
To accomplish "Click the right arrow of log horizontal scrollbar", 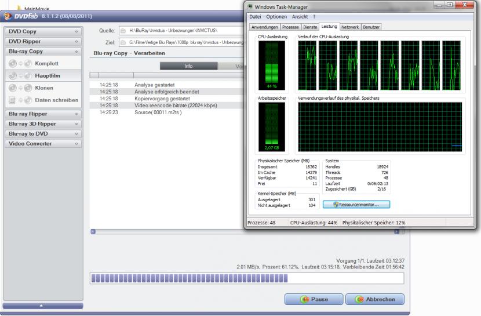I will tap(396, 231).
